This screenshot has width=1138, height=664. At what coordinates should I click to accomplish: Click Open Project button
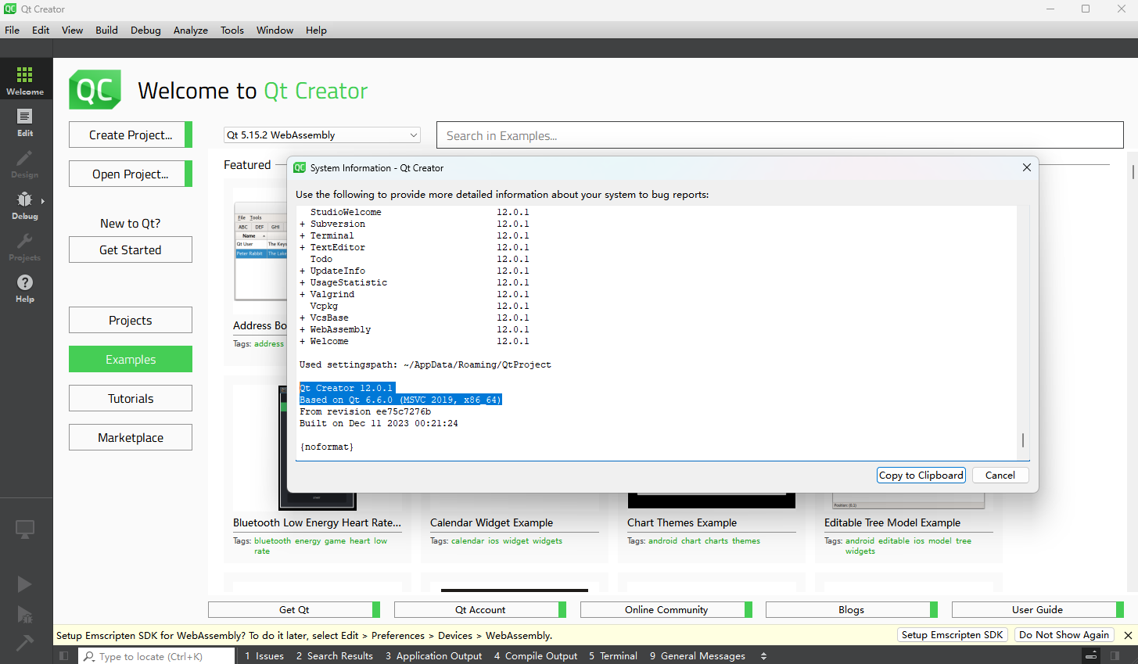tap(131, 174)
